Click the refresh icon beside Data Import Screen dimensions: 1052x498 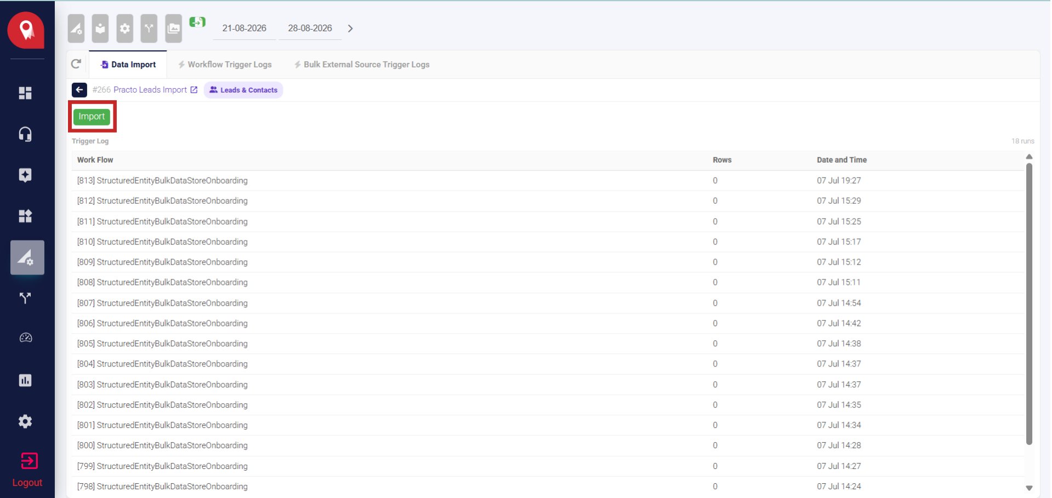click(x=76, y=64)
